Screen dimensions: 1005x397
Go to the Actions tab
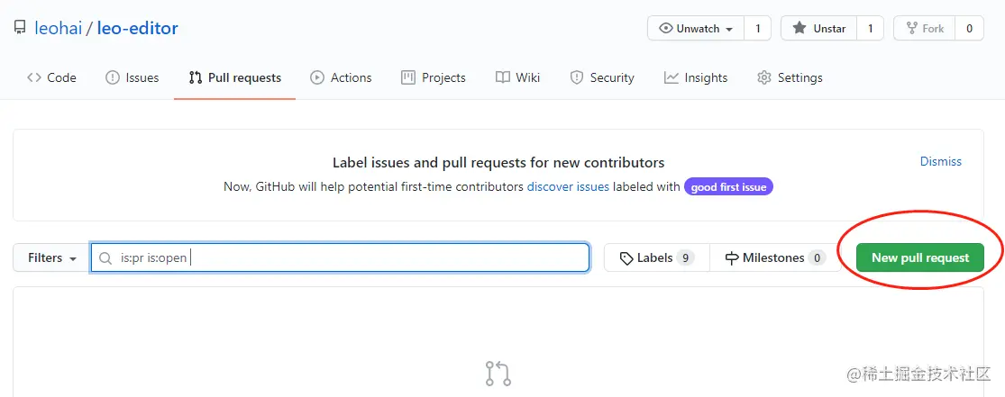pyautogui.click(x=341, y=77)
